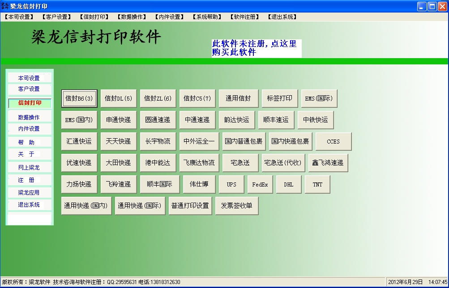449x288 pixels.
Task: Select the 长宇物流 button
Action: [158, 141]
